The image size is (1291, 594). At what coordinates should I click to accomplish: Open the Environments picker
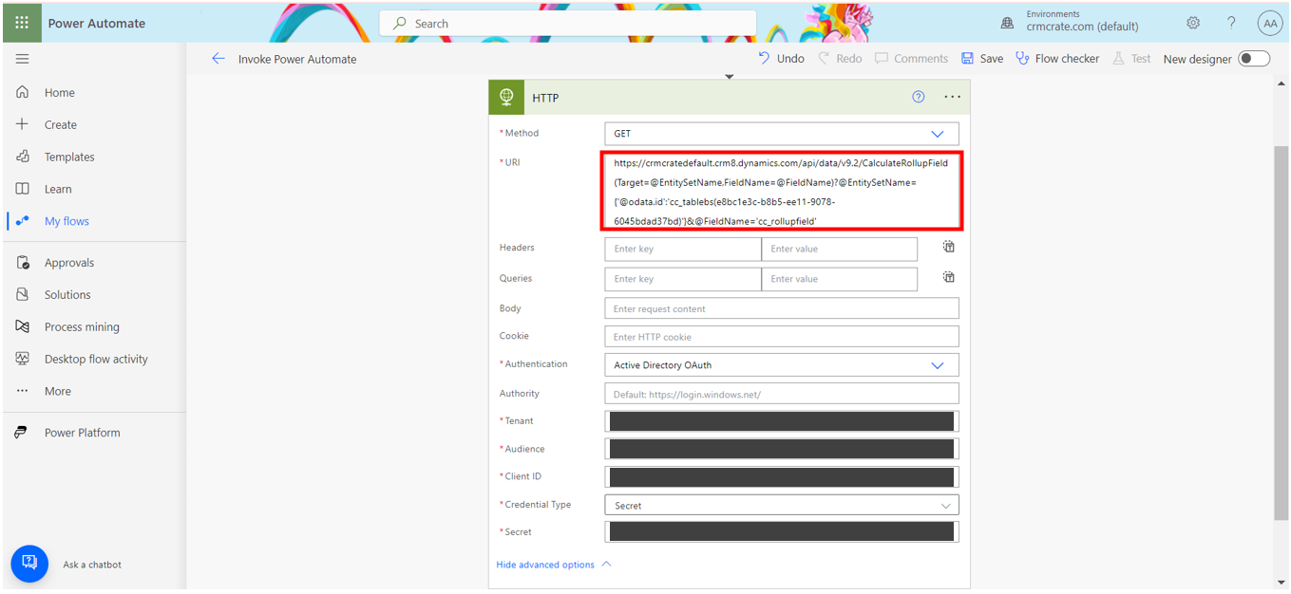pos(1083,21)
